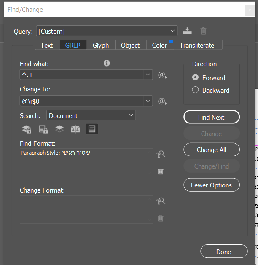Switch to the Transliterate tab
This screenshot has height=265, width=258.
click(x=197, y=45)
